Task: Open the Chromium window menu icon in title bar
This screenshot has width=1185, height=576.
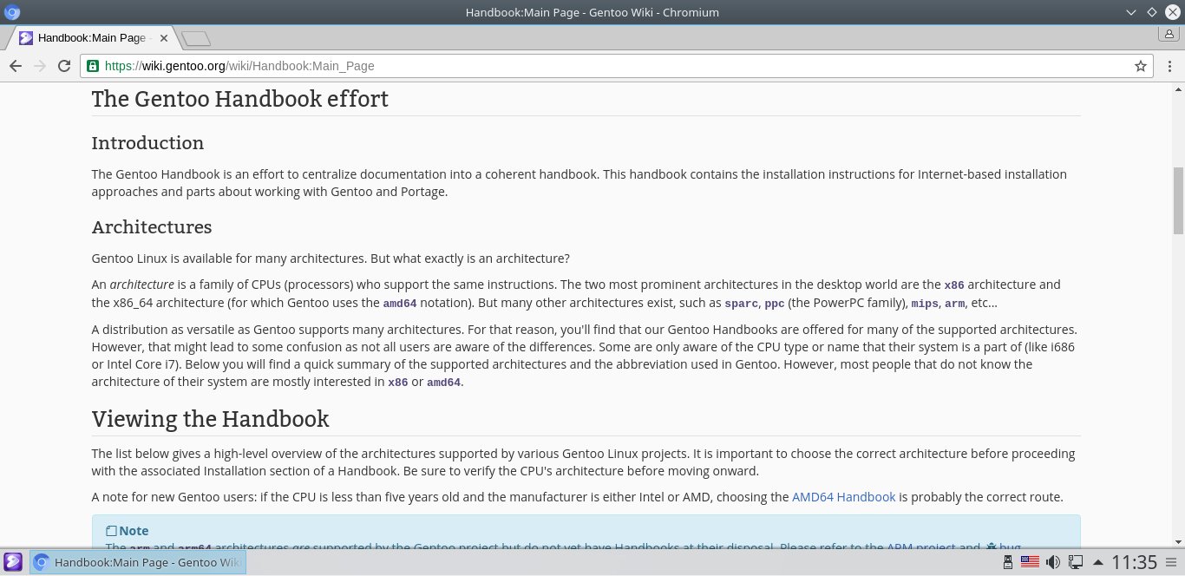Action: coord(13,12)
